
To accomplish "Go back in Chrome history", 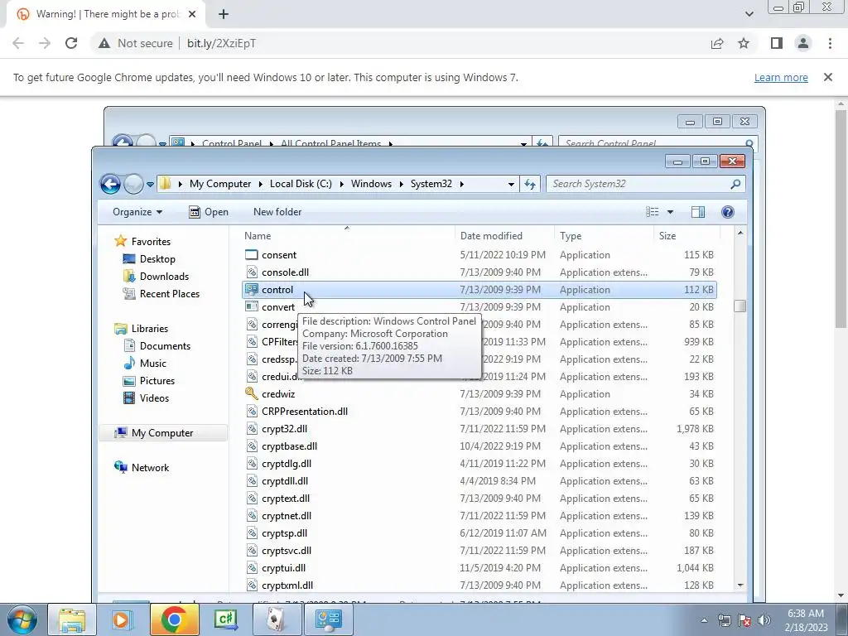I will pyautogui.click(x=18, y=43).
